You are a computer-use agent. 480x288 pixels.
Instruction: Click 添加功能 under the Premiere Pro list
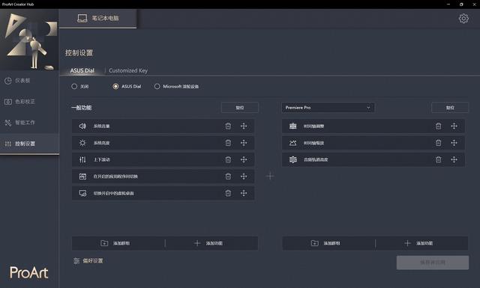[421, 243]
